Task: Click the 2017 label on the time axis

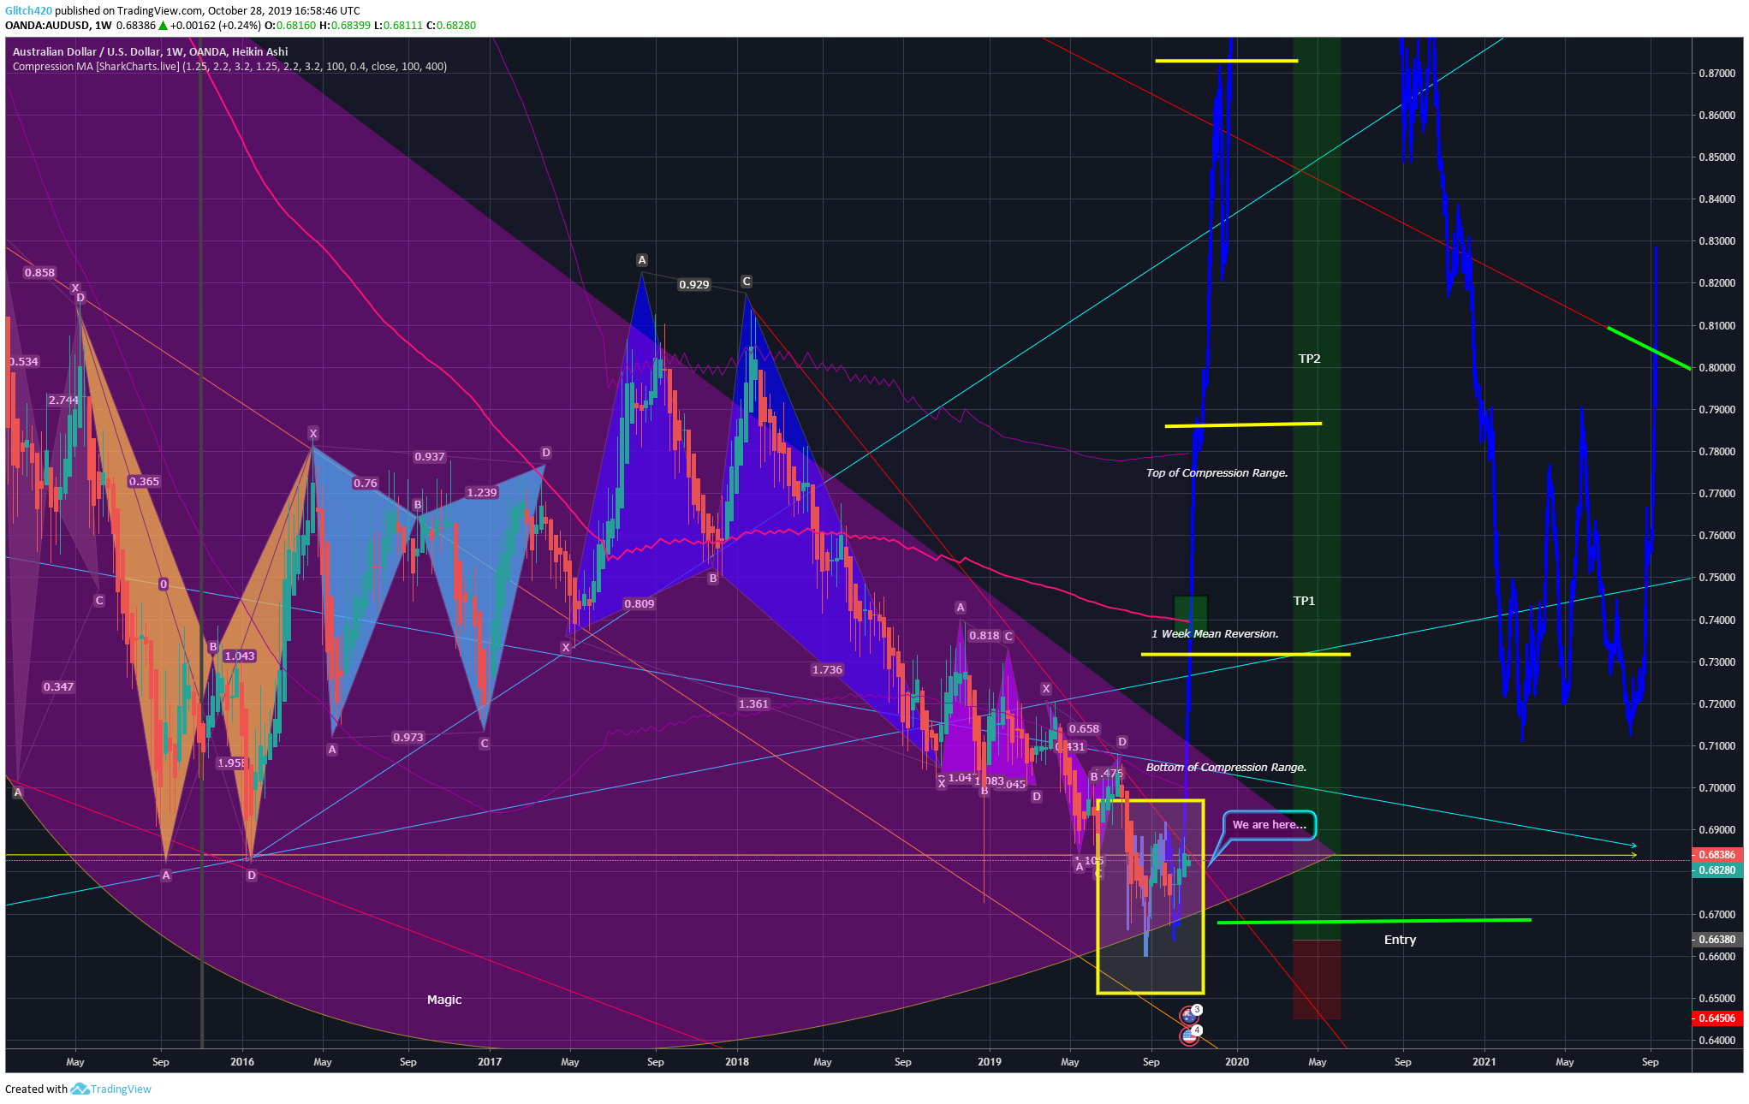Action: pyautogui.click(x=490, y=1062)
